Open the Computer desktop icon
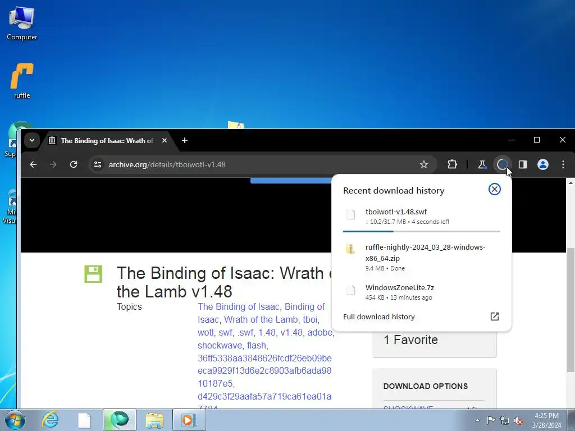Image resolution: width=575 pixels, height=431 pixels. tap(22, 24)
